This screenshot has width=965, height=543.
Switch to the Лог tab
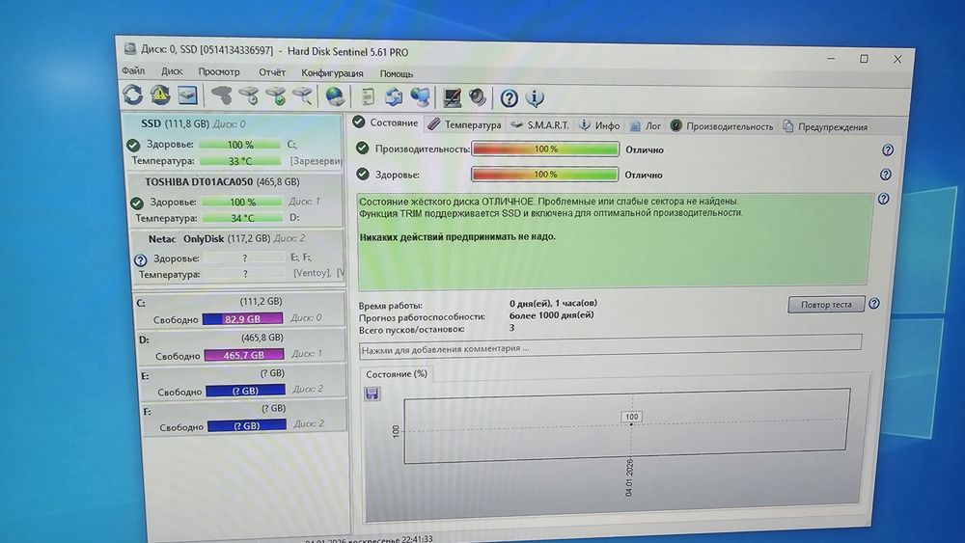click(x=646, y=126)
